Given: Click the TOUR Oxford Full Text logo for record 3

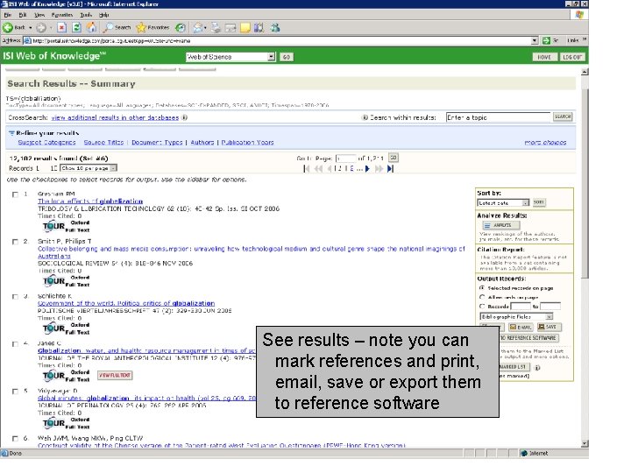Looking at the screenshot, I should pyautogui.click(x=66, y=328).
